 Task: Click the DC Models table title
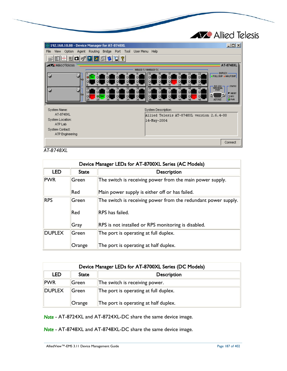click(x=142, y=267)
